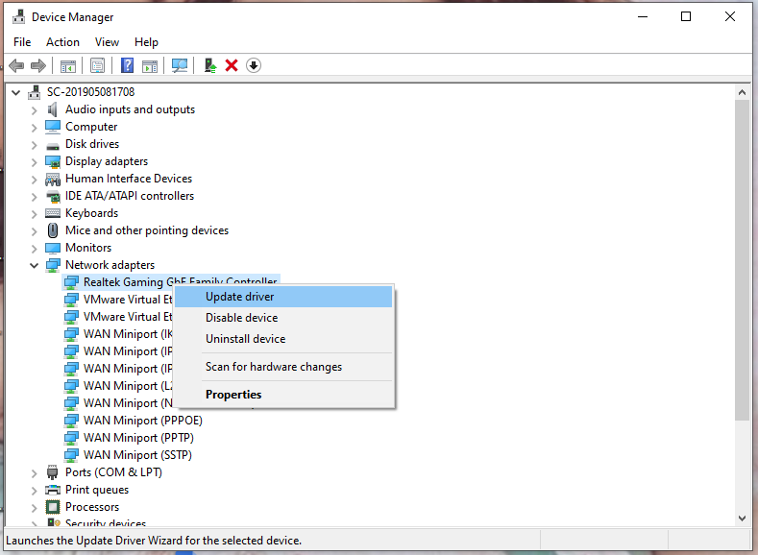Expand the Monitors category

(34, 249)
